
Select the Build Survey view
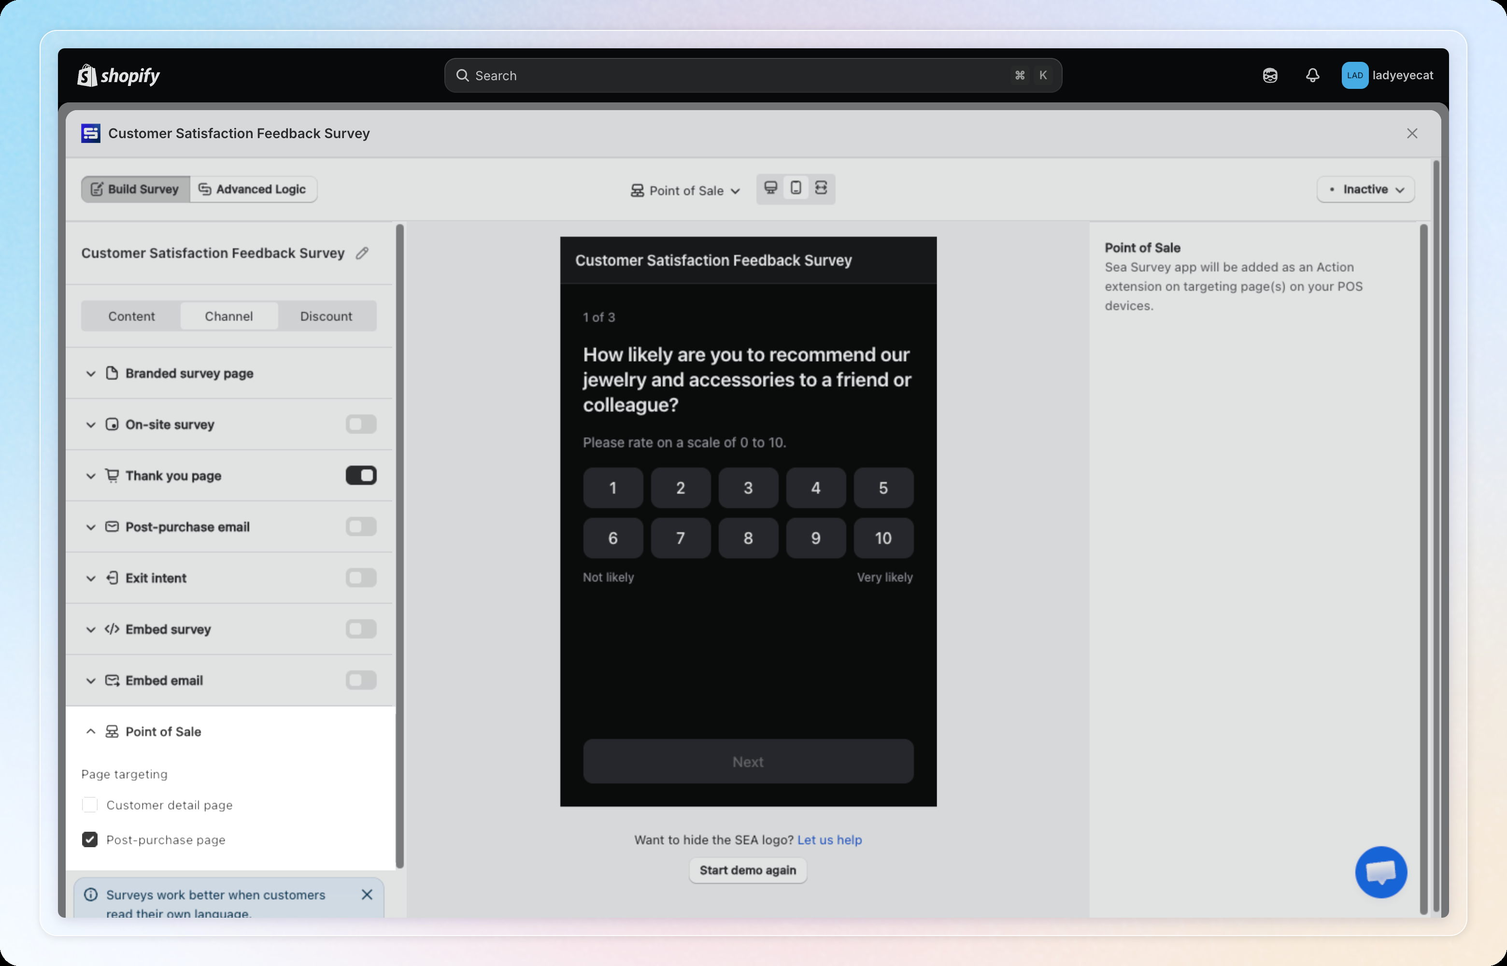(135, 189)
